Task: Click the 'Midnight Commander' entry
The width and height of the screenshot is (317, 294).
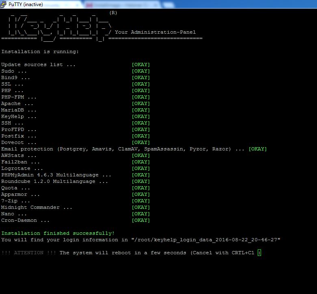Action: click(37, 207)
